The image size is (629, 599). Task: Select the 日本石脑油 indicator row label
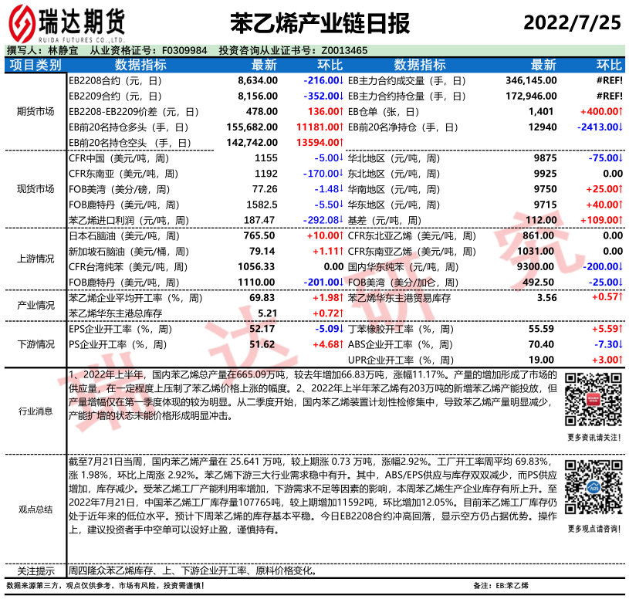[118, 235]
